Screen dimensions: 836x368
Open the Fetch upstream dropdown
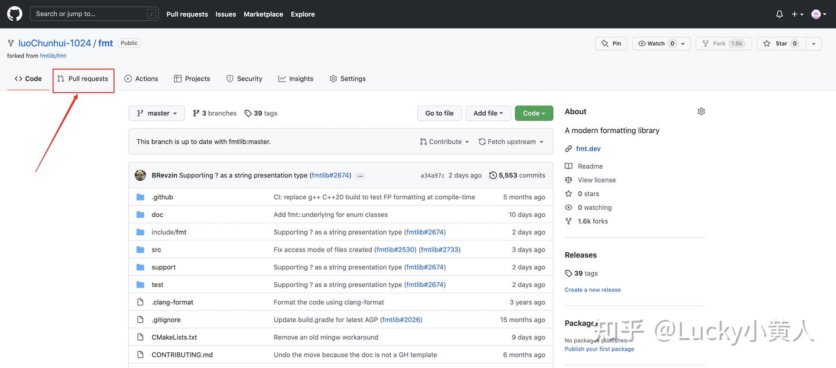point(511,141)
